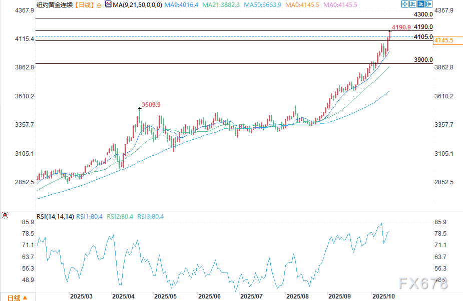Open the settings icon left of RSI panel

click(x=5, y=216)
